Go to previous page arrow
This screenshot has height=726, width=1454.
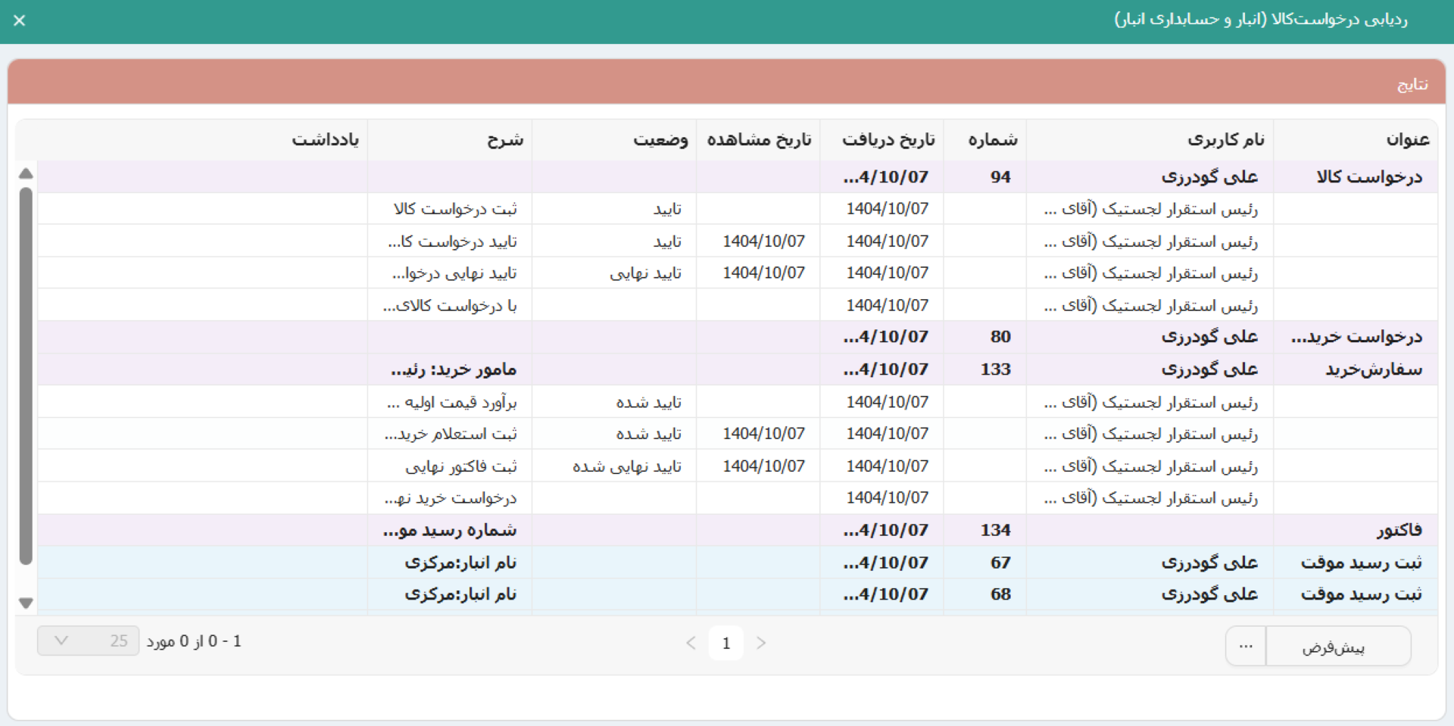pos(691,643)
